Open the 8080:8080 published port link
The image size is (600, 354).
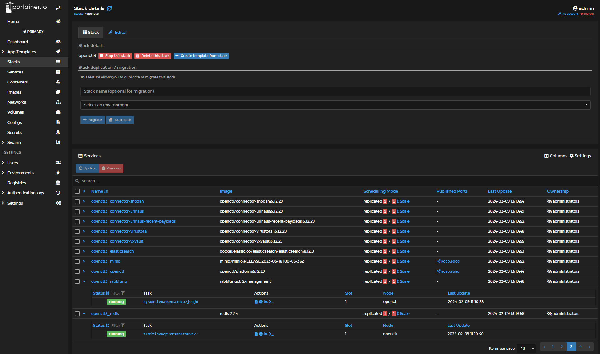[448, 271]
